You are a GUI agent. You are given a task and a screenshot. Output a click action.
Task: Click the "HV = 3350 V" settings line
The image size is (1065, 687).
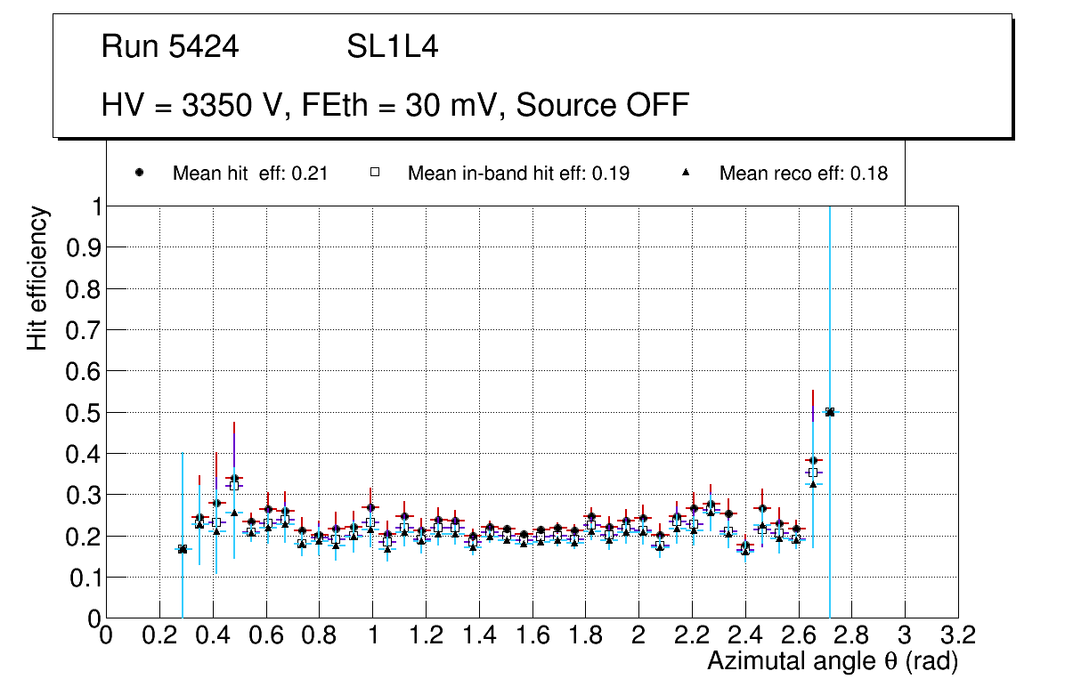click(x=395, y=106)
